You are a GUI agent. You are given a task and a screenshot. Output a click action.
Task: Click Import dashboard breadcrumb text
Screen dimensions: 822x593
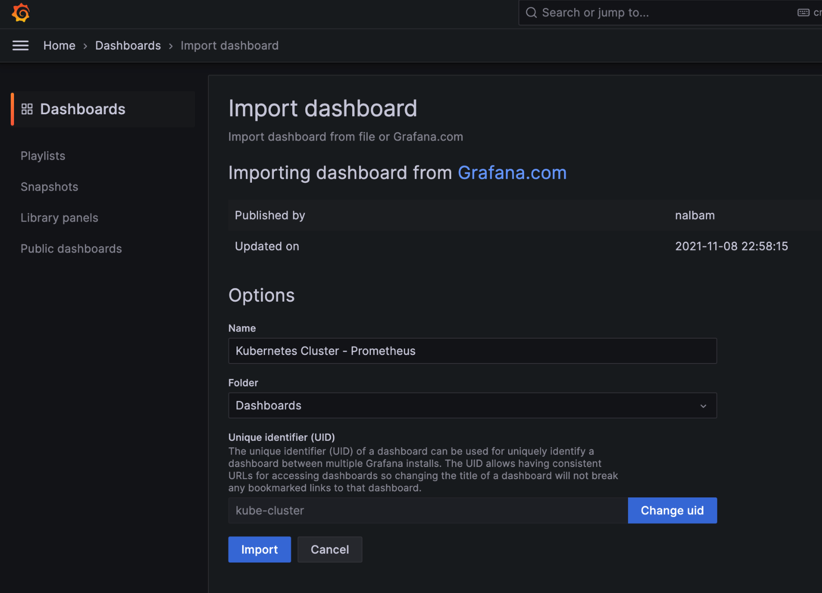[229, 46]
